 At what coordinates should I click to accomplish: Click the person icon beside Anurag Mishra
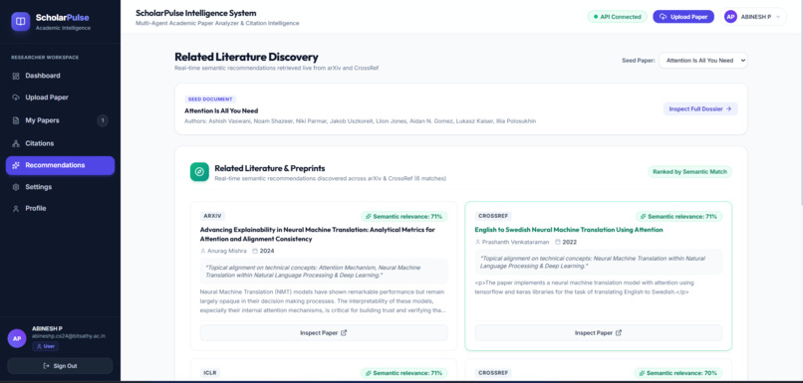tap(203, 251)
